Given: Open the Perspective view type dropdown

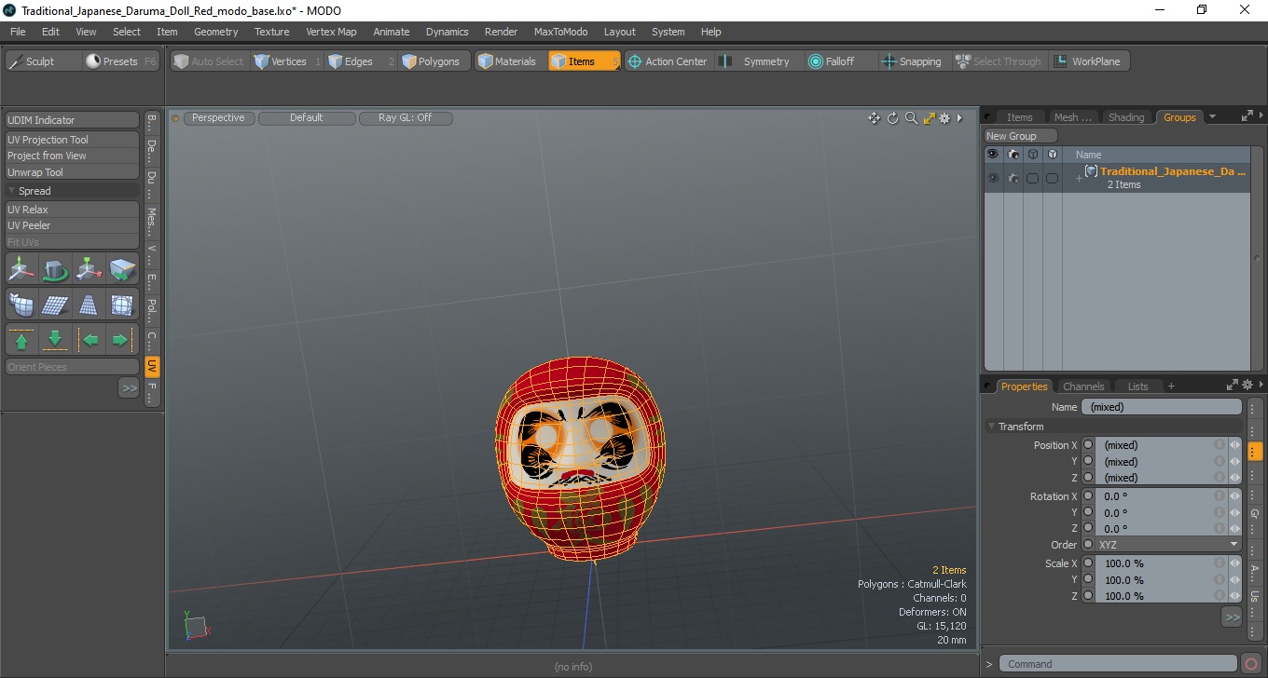Looking at the screenshot, I should [x=218, y=118].
